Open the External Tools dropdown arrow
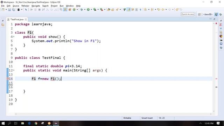Image resolution: width=224 pixels, height=126 pixels. tap(105, 9)
